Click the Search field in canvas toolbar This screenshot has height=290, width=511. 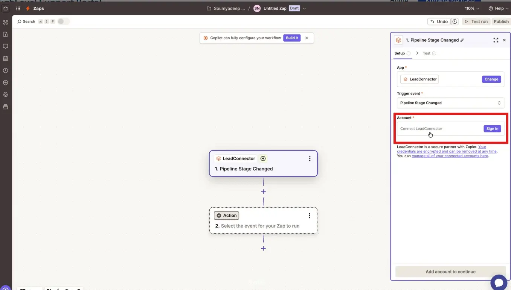click(29, 21)
